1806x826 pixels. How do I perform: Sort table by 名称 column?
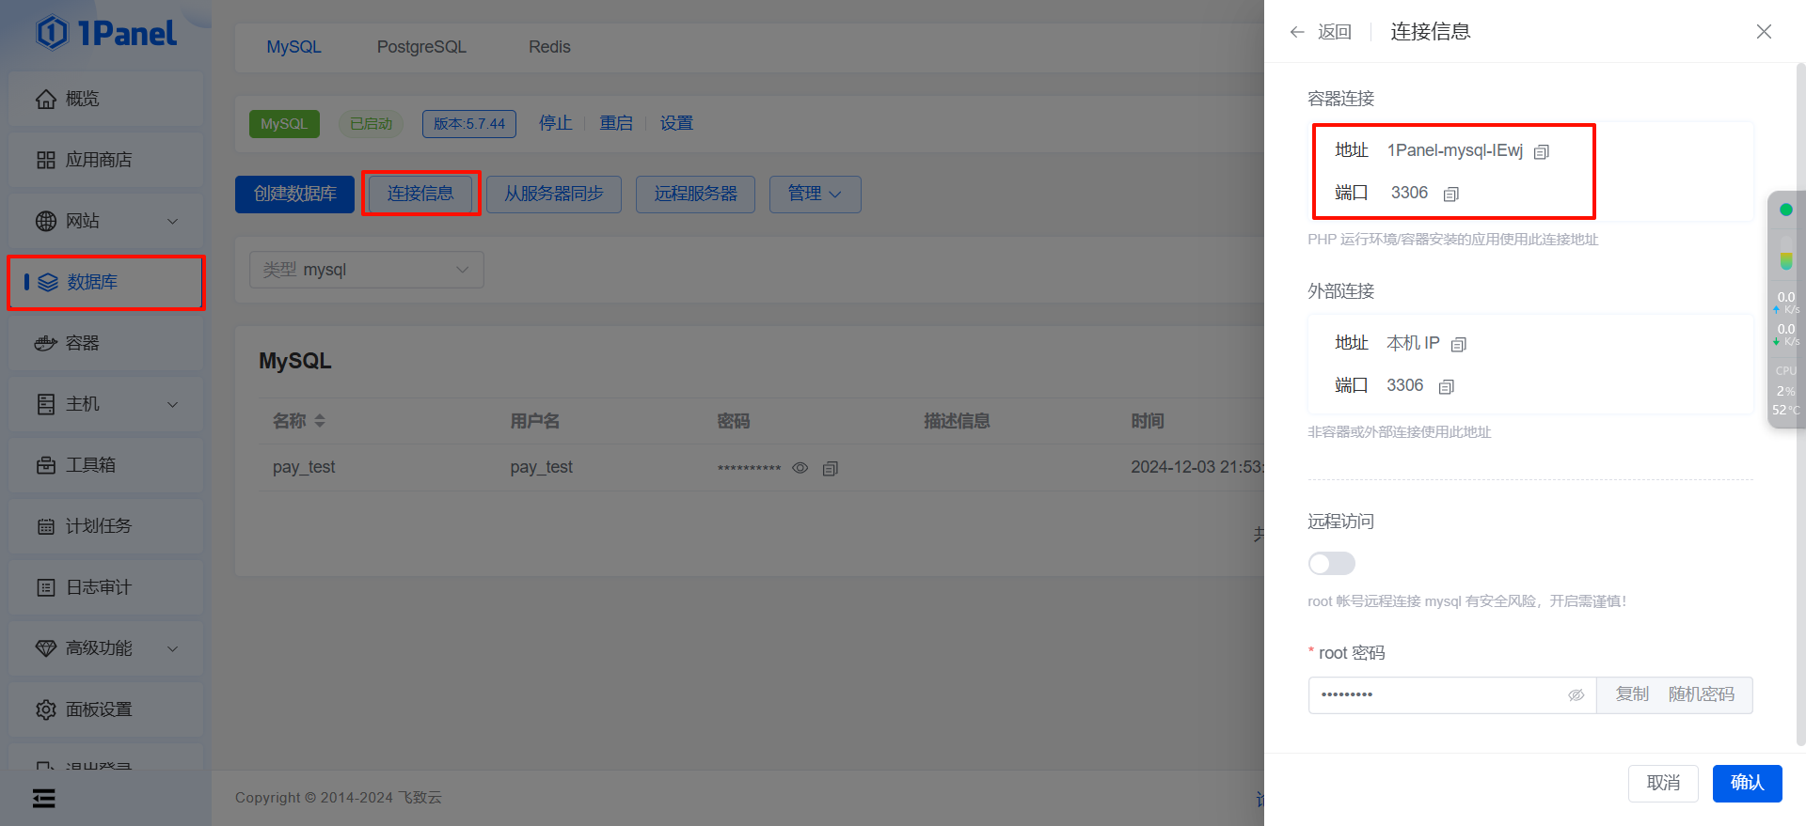320,421
